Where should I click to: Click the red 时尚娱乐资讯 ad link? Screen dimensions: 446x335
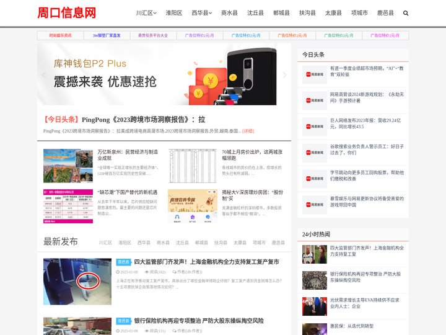click(60, 35)
